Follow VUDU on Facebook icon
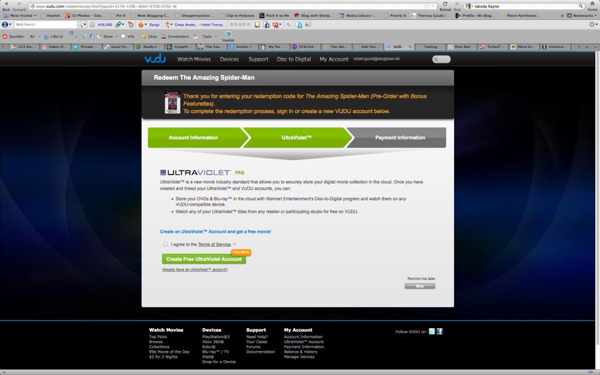600x375 pixels. pos(439,332)
